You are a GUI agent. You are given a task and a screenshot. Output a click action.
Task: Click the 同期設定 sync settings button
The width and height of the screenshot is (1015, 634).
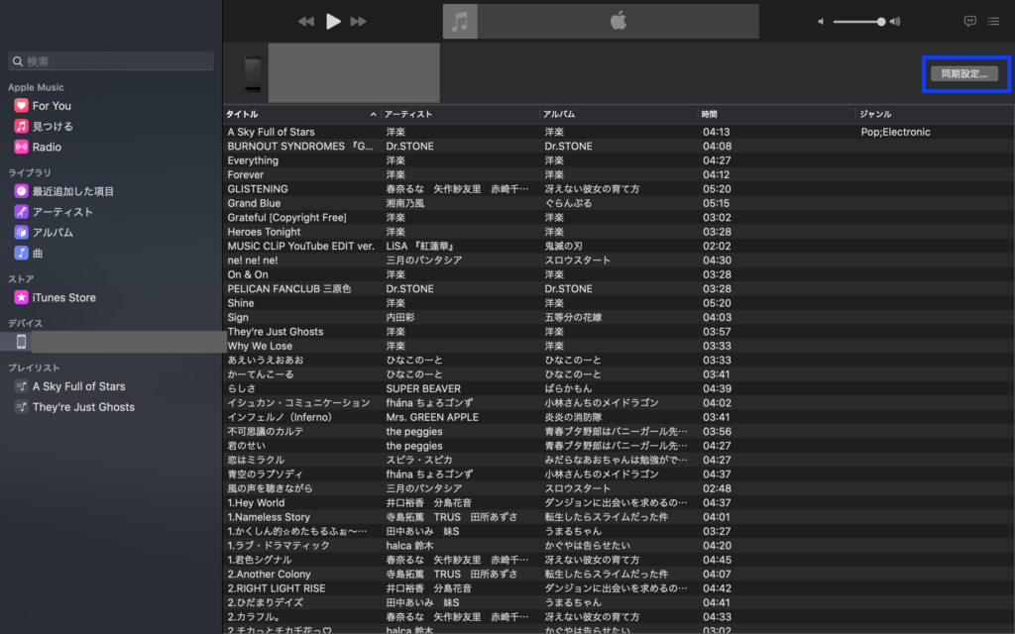[964, 73]
